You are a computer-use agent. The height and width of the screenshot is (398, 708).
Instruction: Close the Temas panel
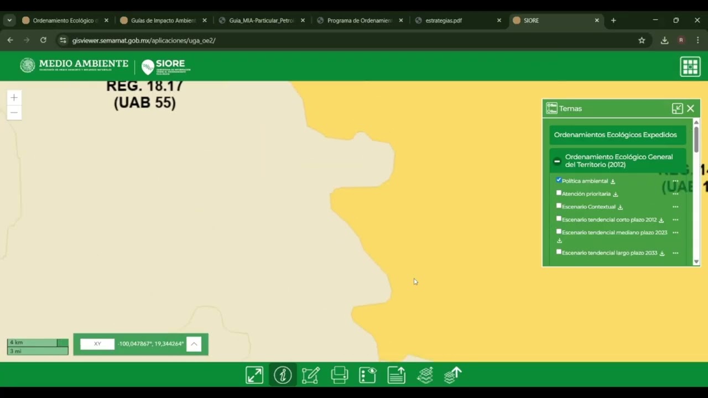coord(690,108)
